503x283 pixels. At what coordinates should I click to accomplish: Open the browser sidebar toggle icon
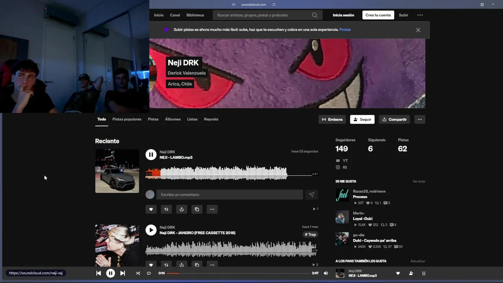[x=482, y=5]
